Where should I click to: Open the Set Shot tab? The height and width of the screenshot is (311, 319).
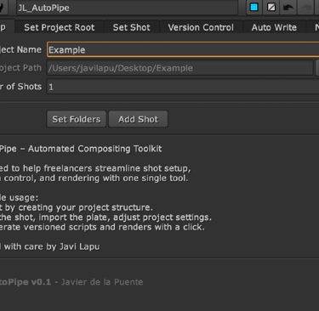(131, 27)
